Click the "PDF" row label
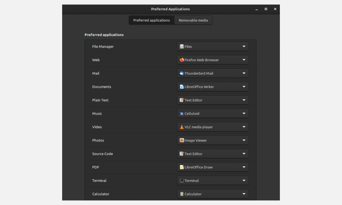342x205 pixels. (96, 167)
